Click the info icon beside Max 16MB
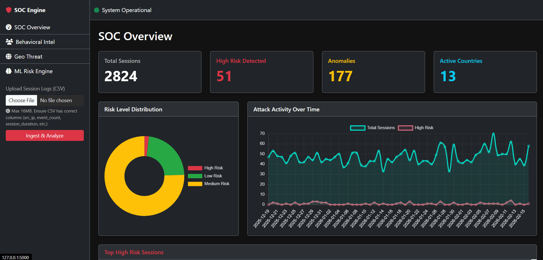543x260 pixels. (8, 111)
